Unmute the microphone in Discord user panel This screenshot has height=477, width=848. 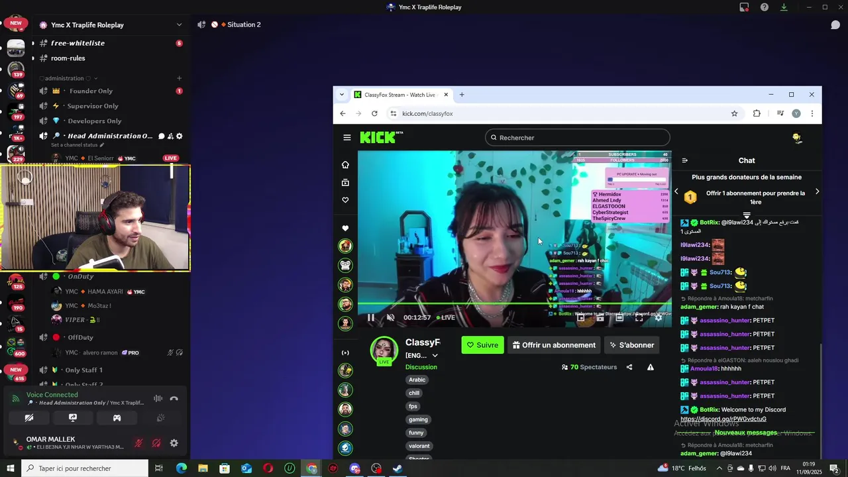click(x=138, y=443)
